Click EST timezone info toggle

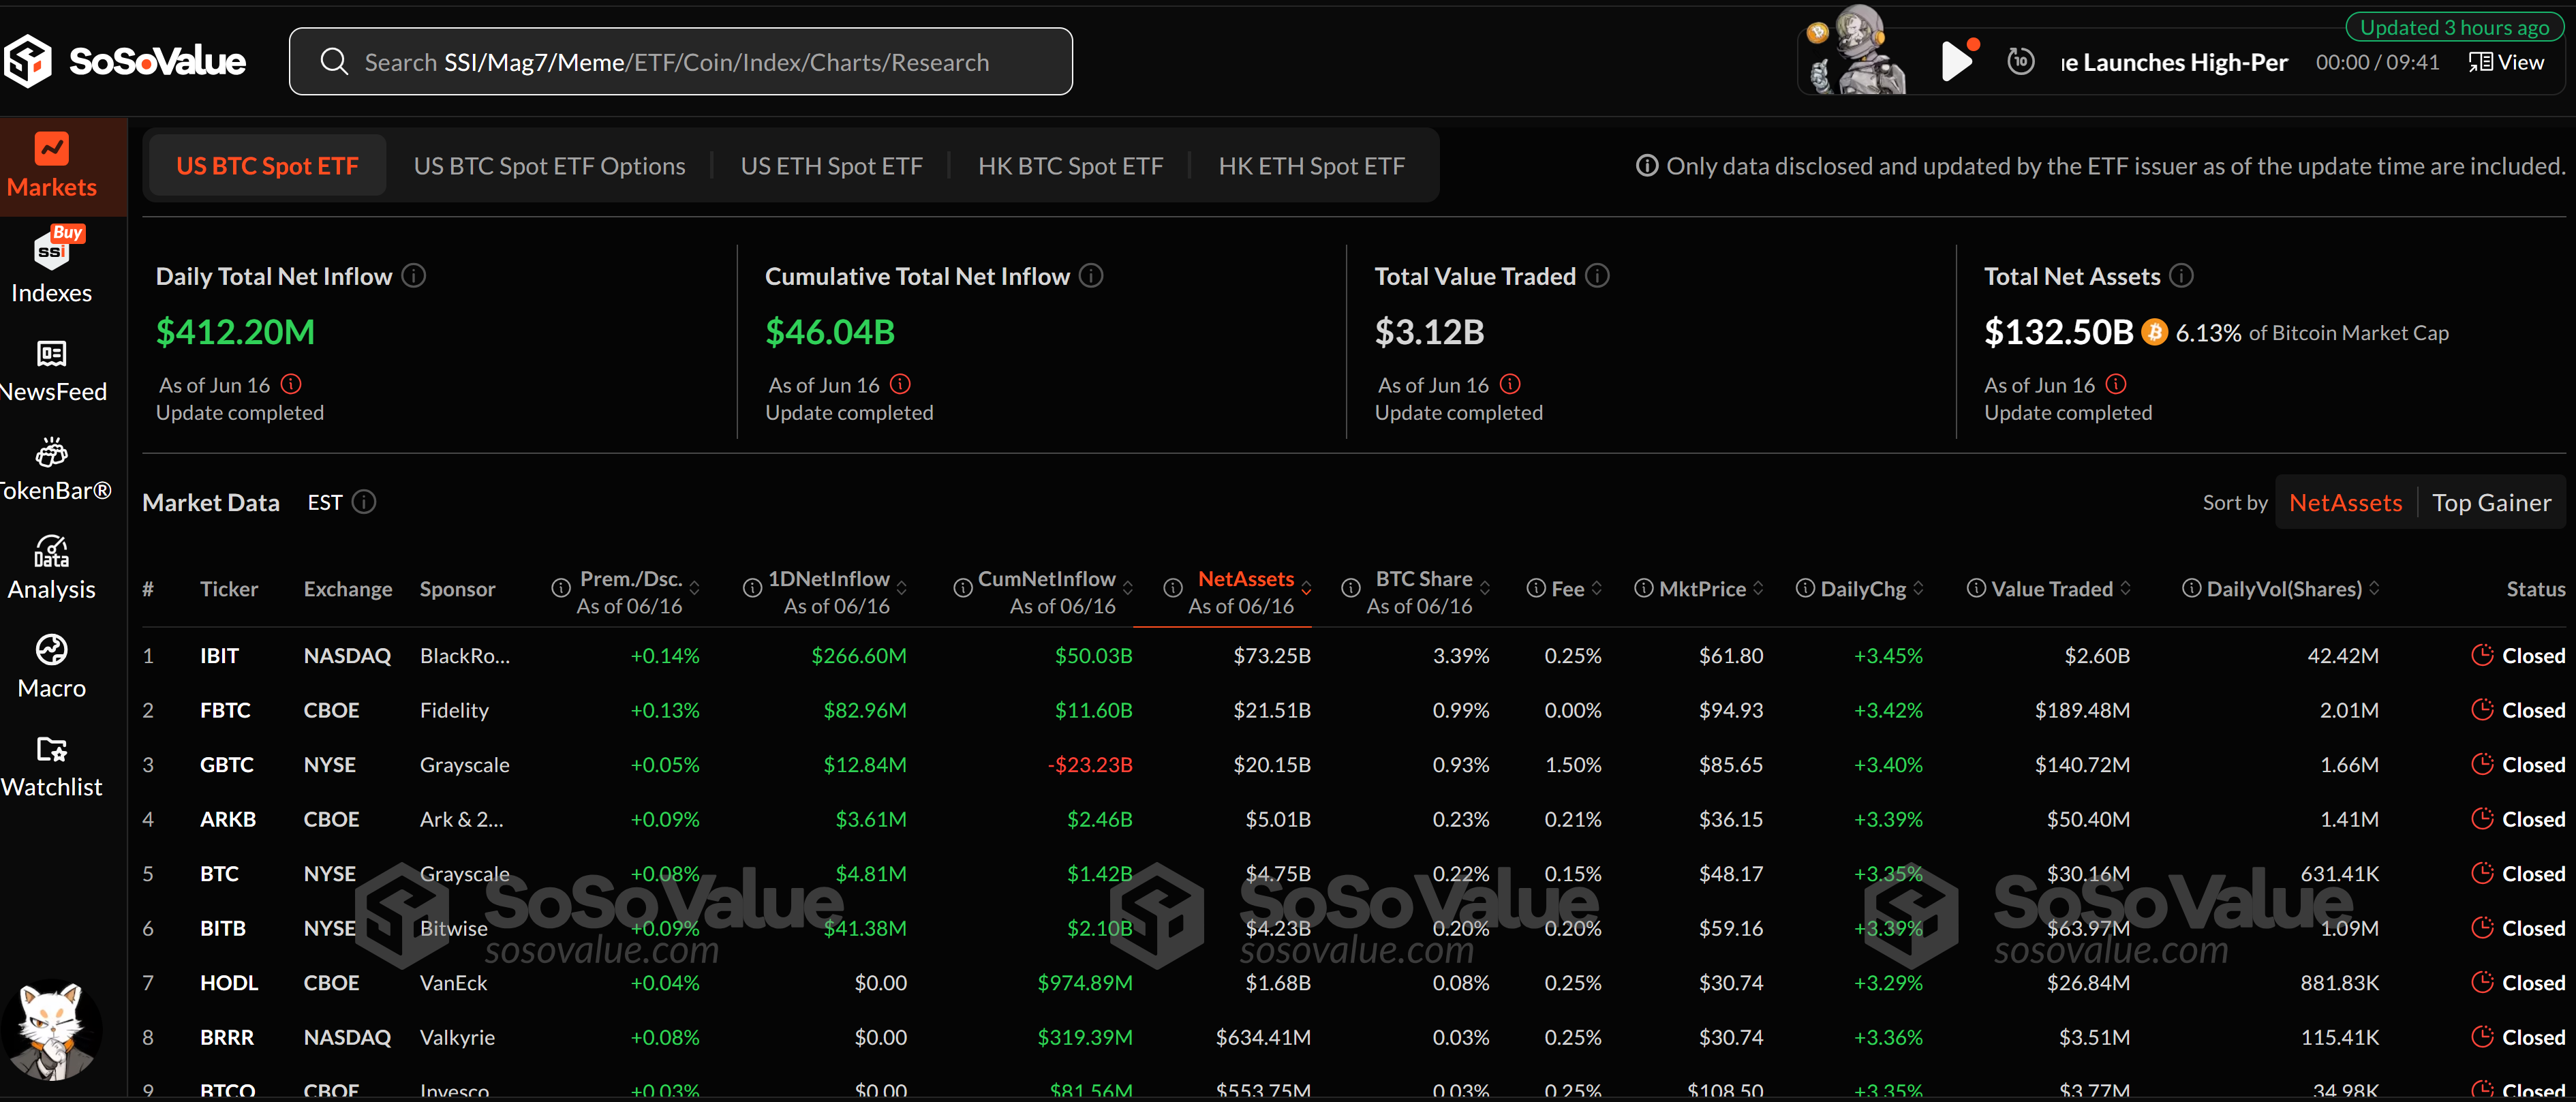pos(364,502)
